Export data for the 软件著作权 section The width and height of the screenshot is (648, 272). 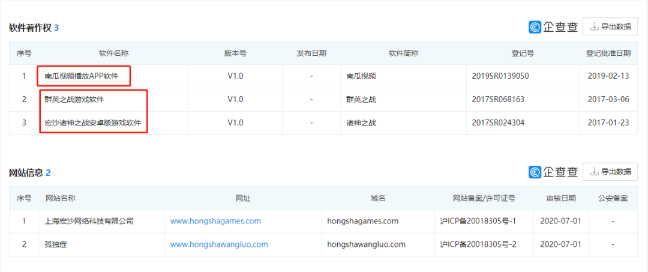pos(610,27)
